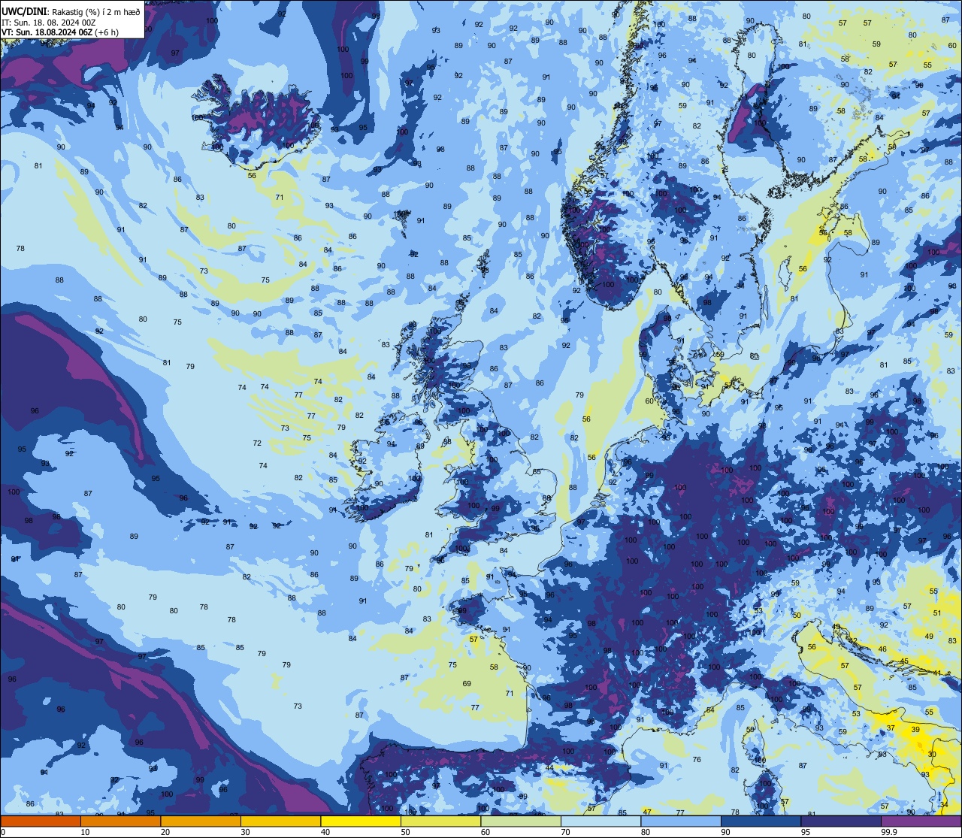Image resolution: width=962 pixels, height=838 pixels.
Task: Click the 10–20 orange legend color band
Action: click(x=120, y=821)
